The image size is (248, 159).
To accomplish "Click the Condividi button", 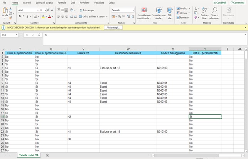I will [220, 3].
